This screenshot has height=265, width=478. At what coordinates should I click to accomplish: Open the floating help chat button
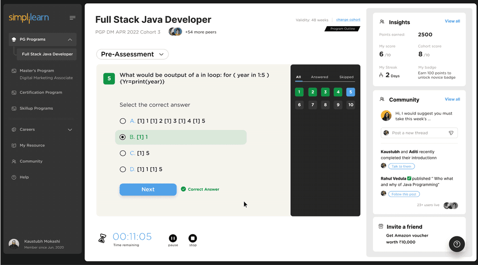(x=457, y=244)
